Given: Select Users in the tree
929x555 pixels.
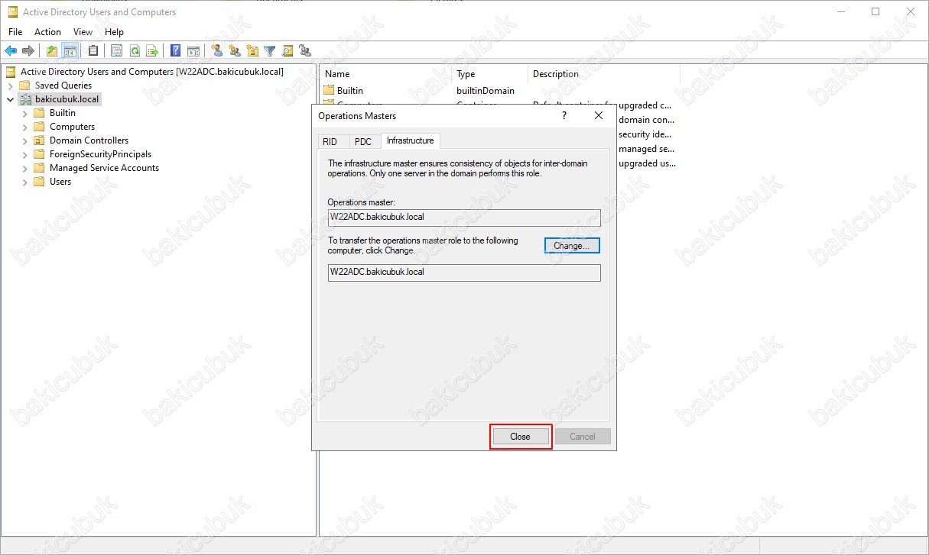Looking at the screenshot, I should (x=60, y=182).
